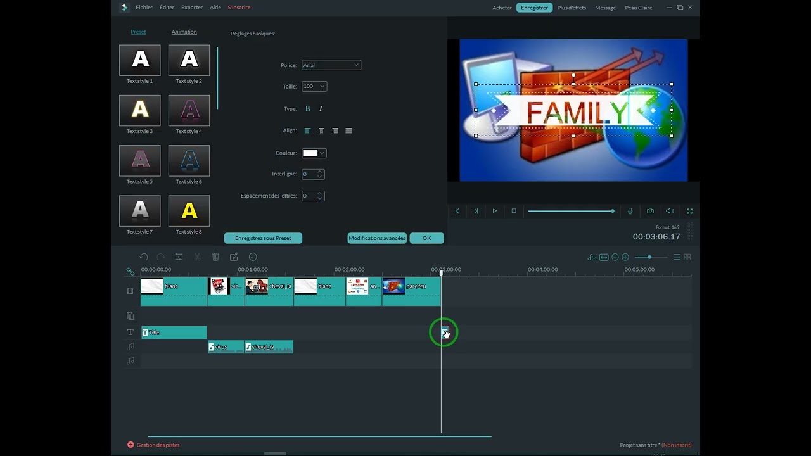
Task: Click the Enregistrer button
Action: pyautogui.click(x=535, y=8)
